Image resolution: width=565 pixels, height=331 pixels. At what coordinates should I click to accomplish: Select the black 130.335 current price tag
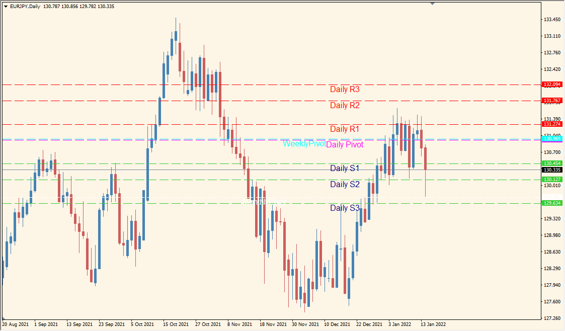pyautogui.click(x=552, y=170)
